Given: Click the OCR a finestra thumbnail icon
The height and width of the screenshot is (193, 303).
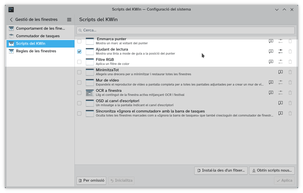Looking at the screenshot, I should (90, 93).
